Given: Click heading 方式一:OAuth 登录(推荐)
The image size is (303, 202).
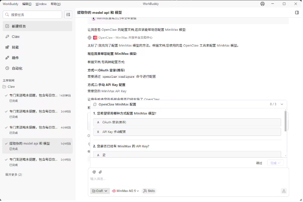Looking at the screenshot, I should [106, 70].
